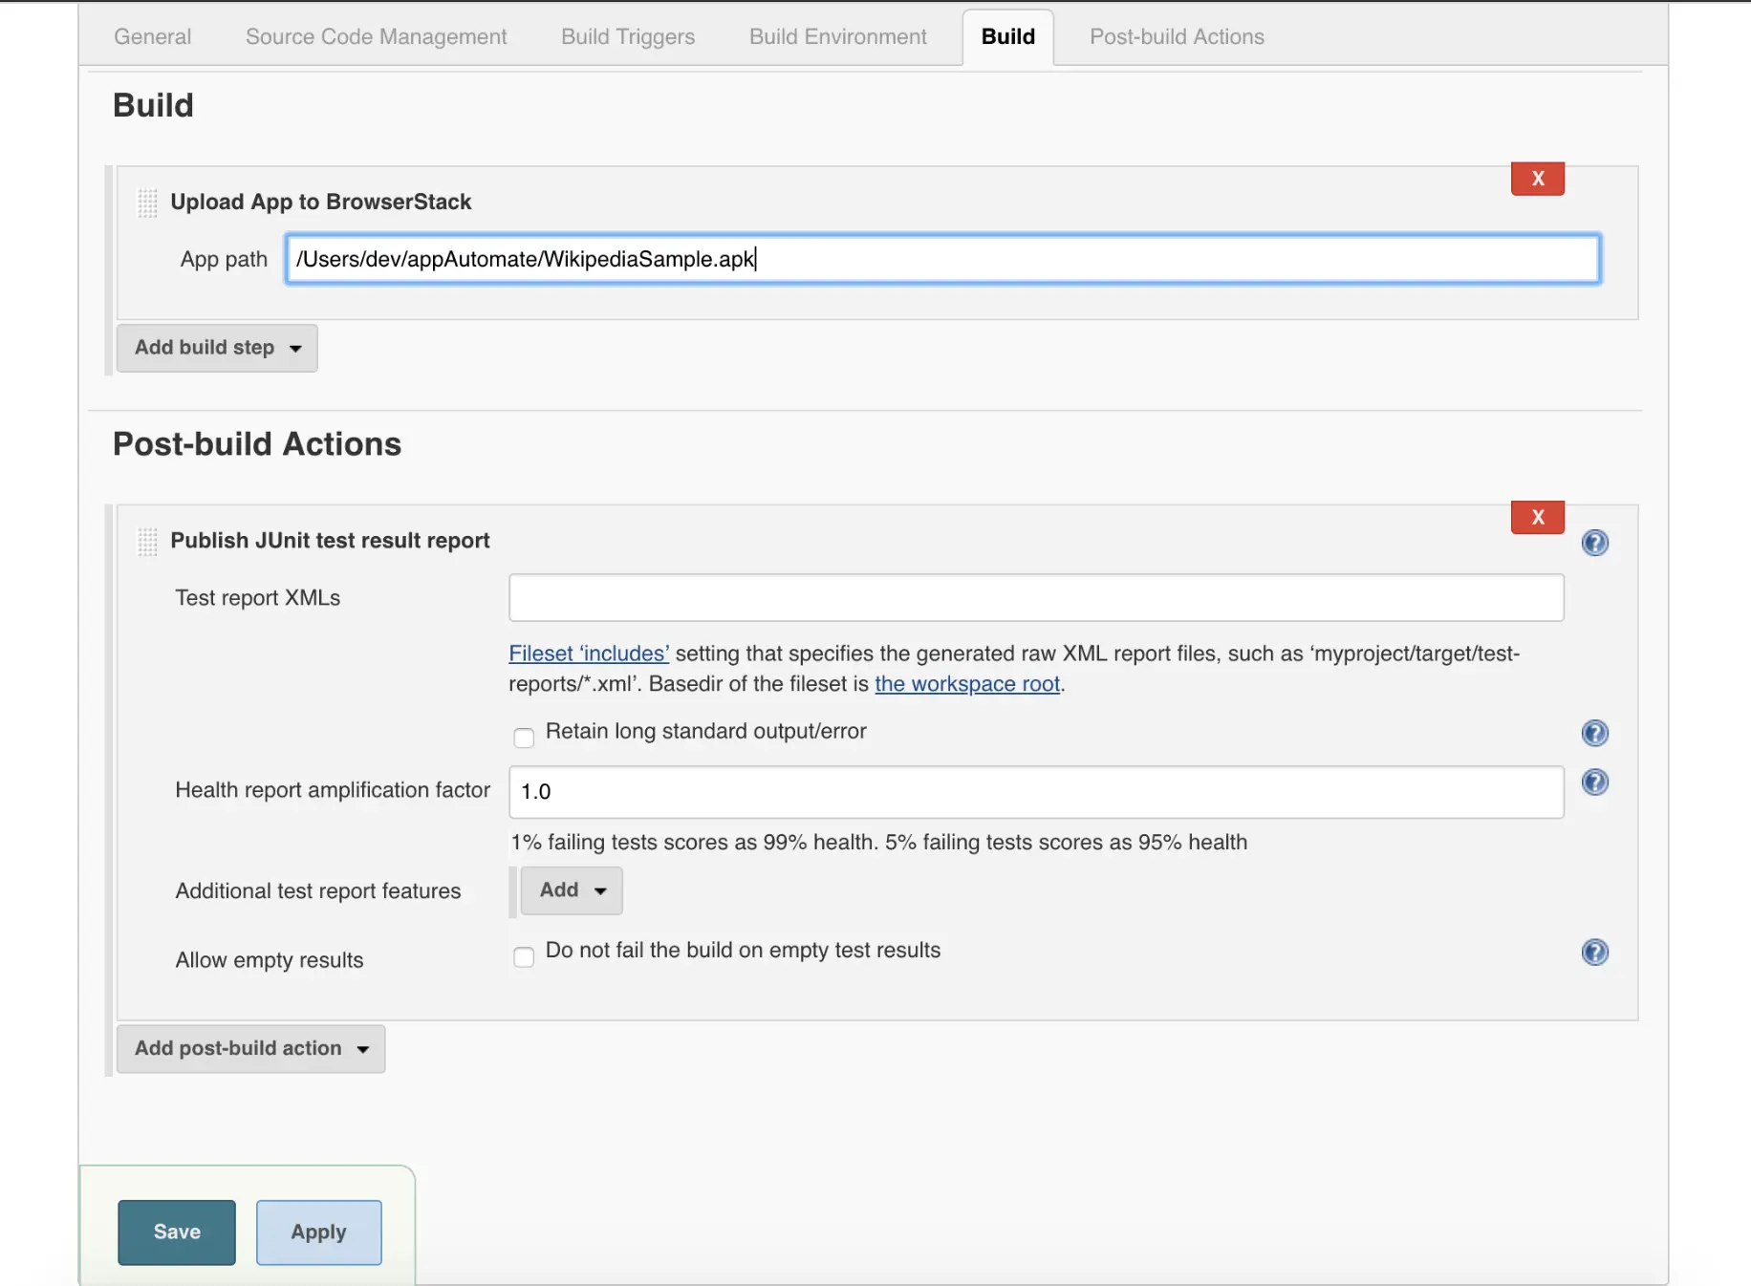Open the Add test report features dropdown
Screen dimensions: 1751x1286
pos(572,890)
